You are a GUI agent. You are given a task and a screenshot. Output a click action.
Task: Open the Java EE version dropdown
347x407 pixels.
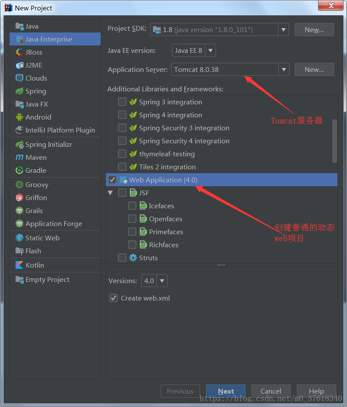(210, 50)
